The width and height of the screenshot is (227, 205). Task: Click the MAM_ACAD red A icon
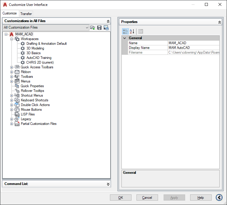point(11,34)
